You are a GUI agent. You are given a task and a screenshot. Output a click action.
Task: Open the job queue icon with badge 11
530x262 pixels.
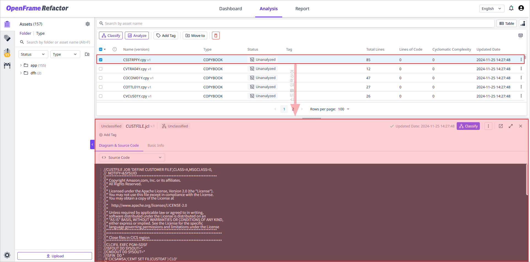(7, 52)
